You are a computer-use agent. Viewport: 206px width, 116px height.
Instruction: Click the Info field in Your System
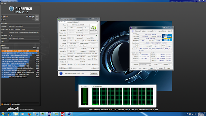coord(23,41)
